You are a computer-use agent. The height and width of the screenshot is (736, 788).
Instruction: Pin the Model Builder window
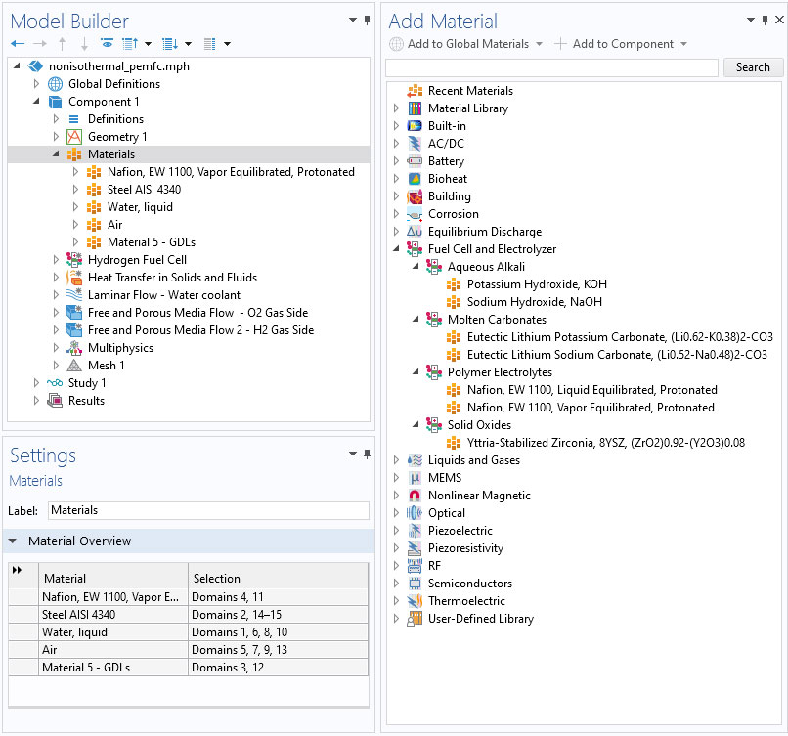(366, 19)
